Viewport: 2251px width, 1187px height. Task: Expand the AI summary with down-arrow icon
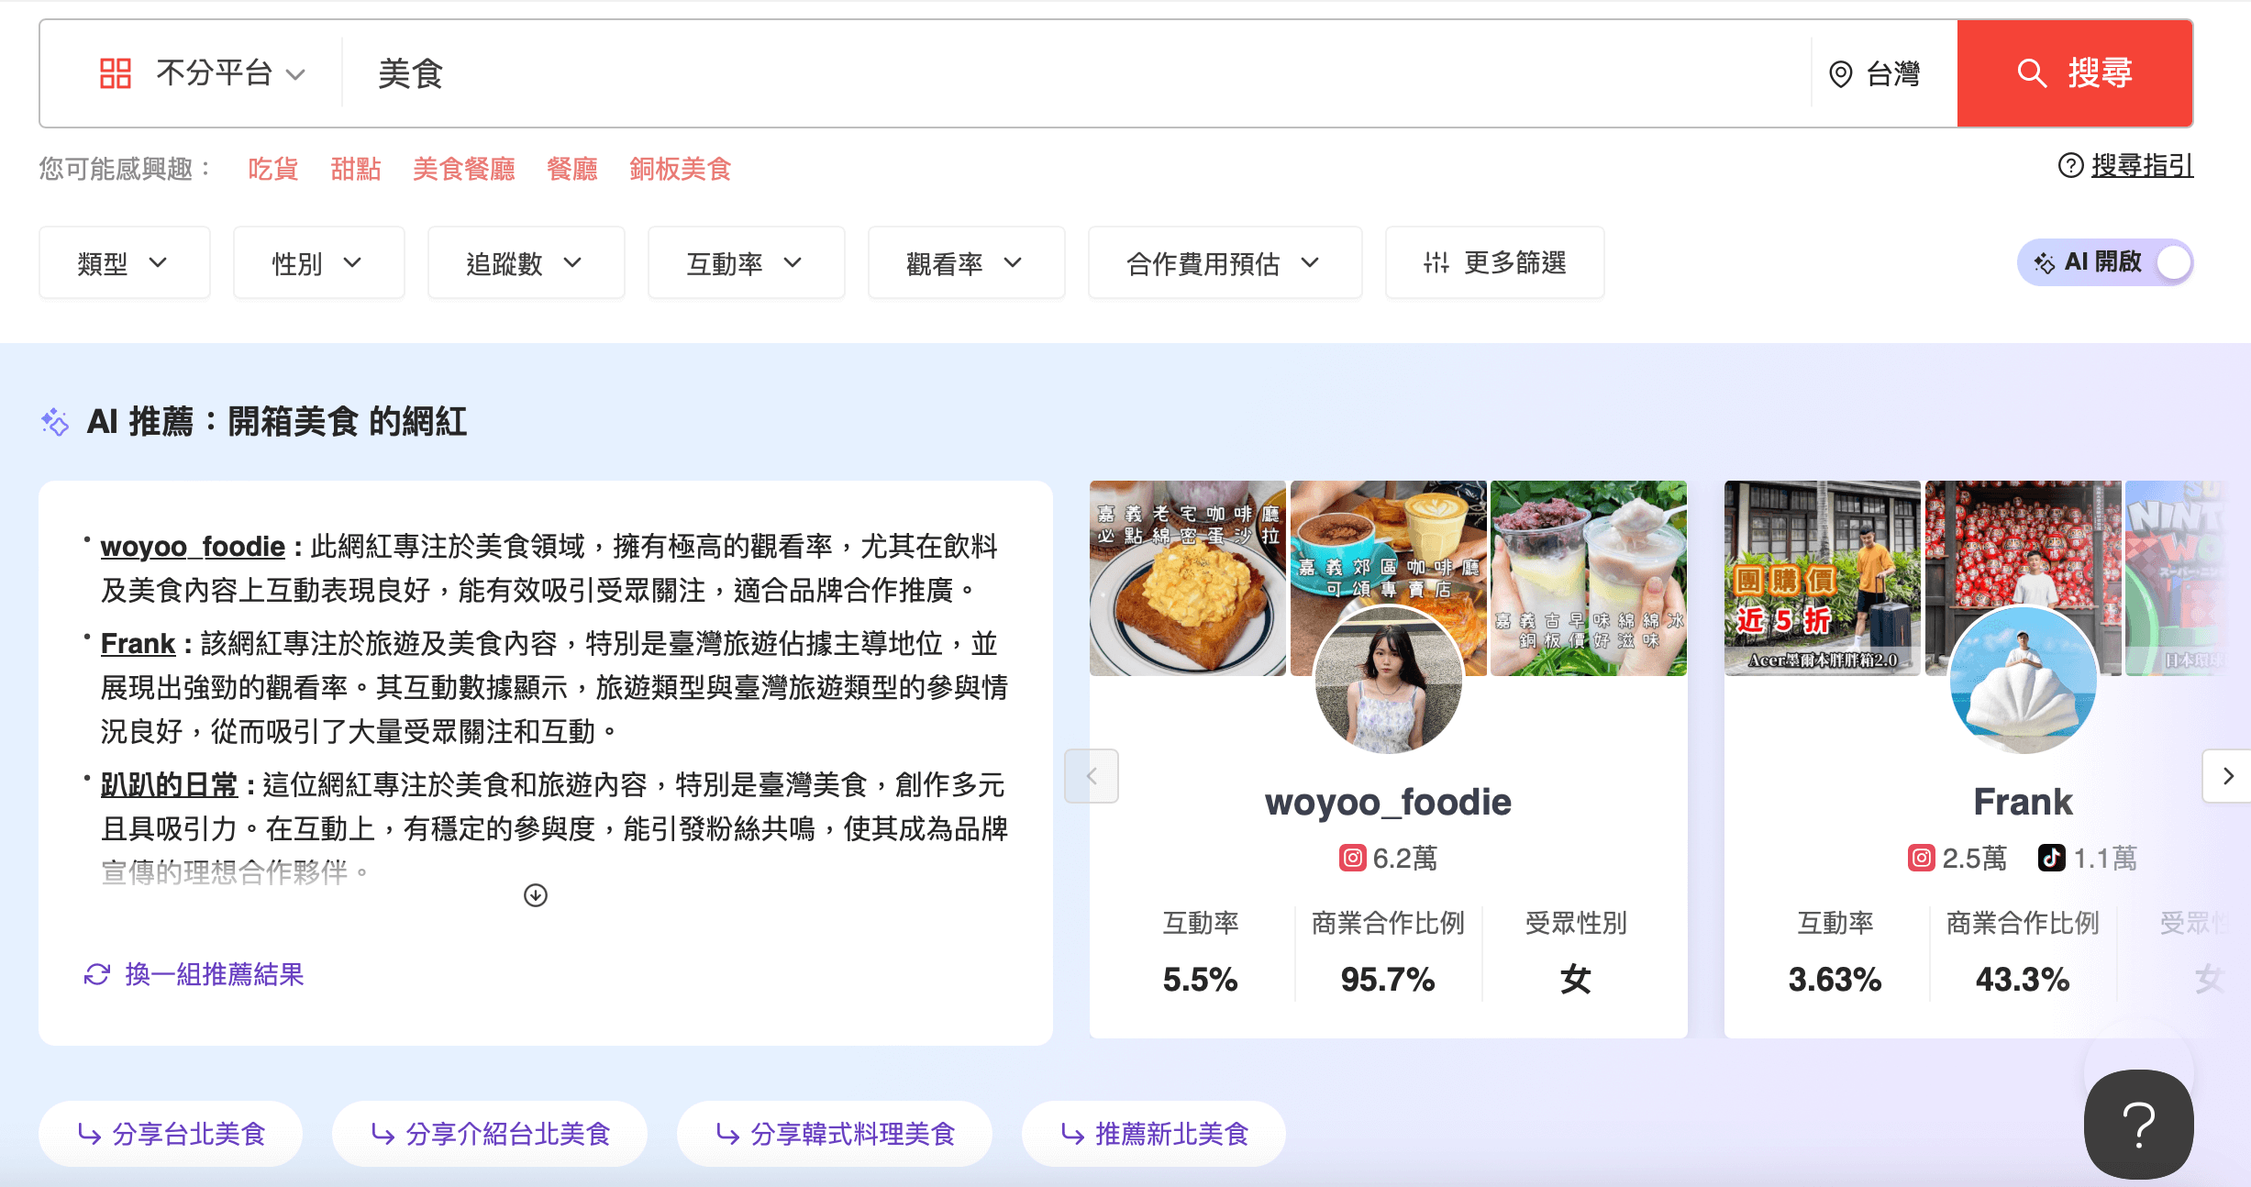click(536, 895)
